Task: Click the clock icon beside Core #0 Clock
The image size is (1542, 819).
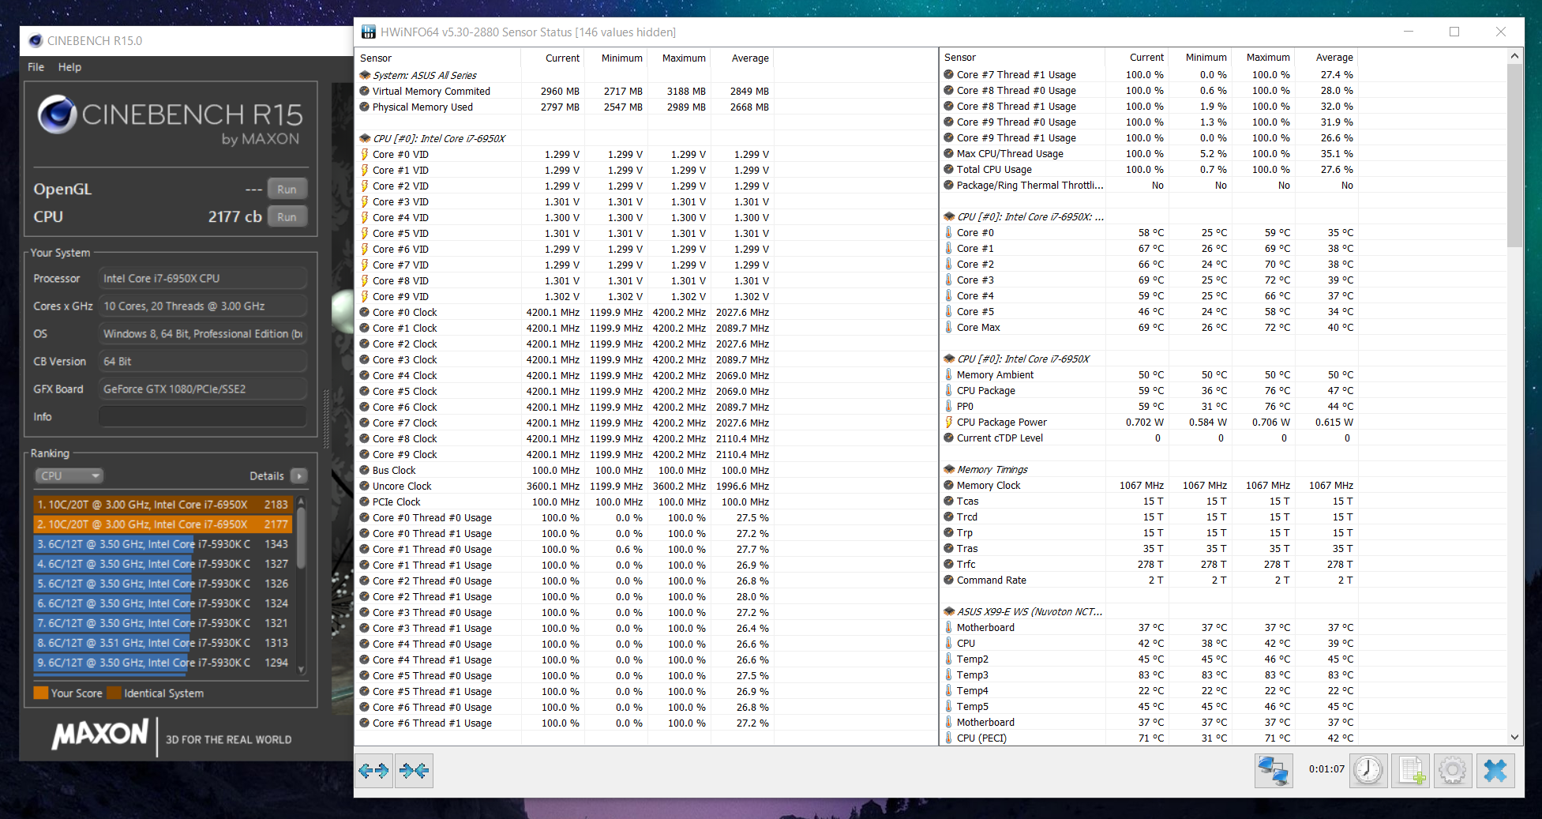Action: click(365, 313)
